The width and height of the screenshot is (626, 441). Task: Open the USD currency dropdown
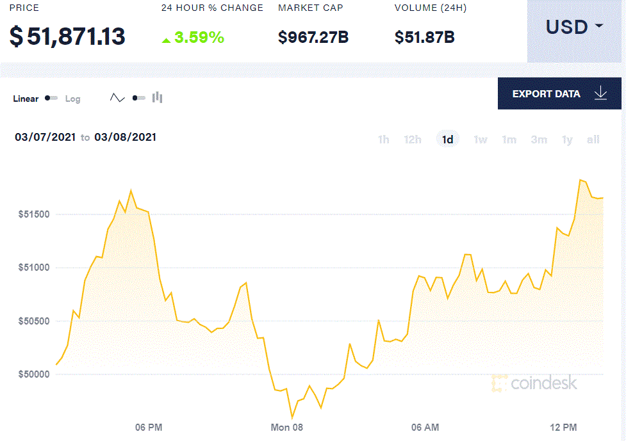[x=574, y=27]
